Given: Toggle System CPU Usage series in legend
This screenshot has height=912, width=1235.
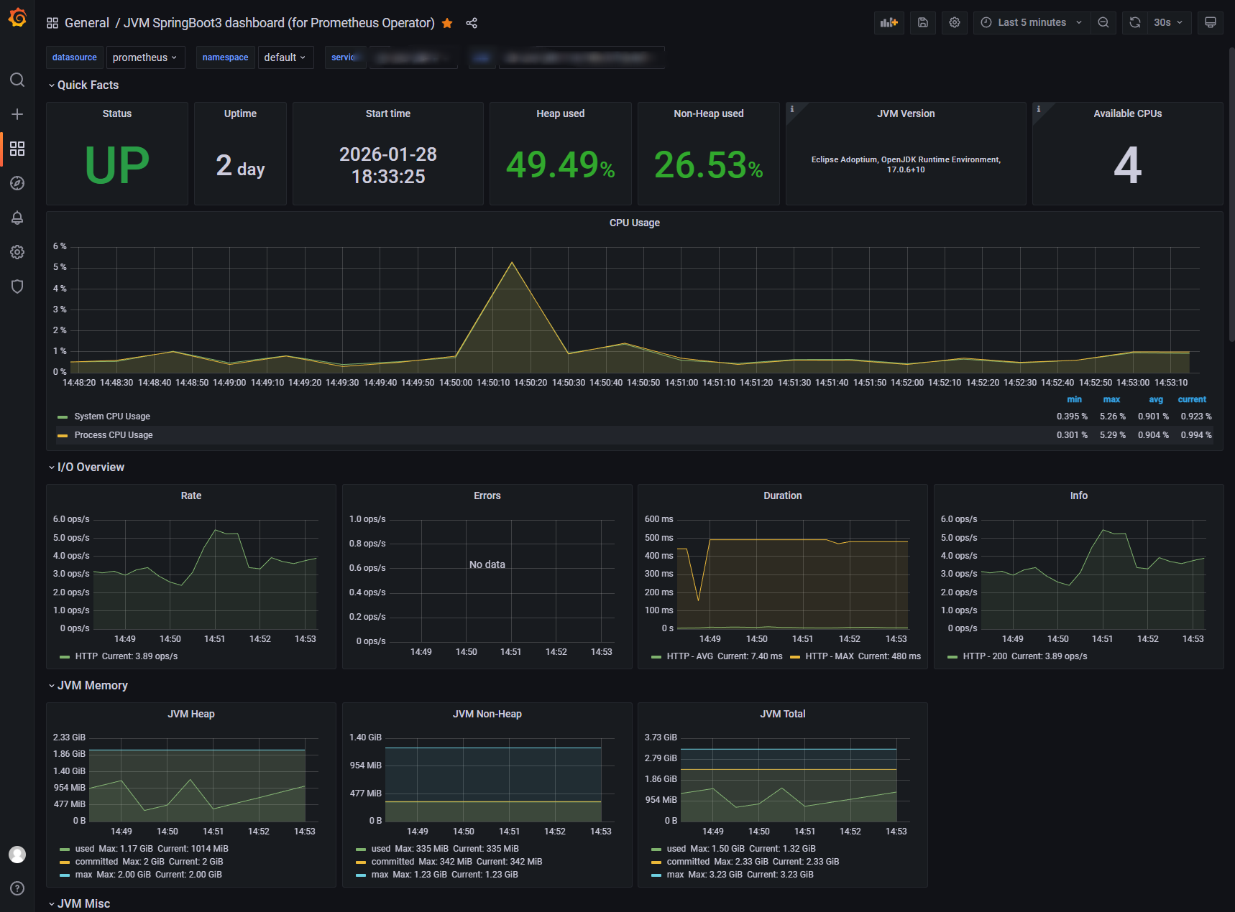Looking at the screenshot, I should pos(111,417).
